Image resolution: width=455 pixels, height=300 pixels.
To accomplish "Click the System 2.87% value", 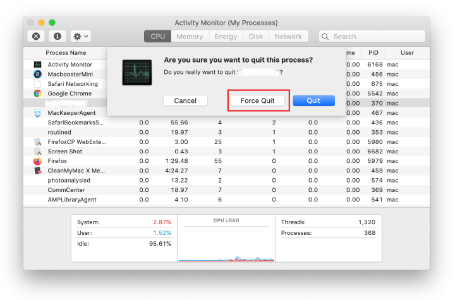I will [162, 222].
